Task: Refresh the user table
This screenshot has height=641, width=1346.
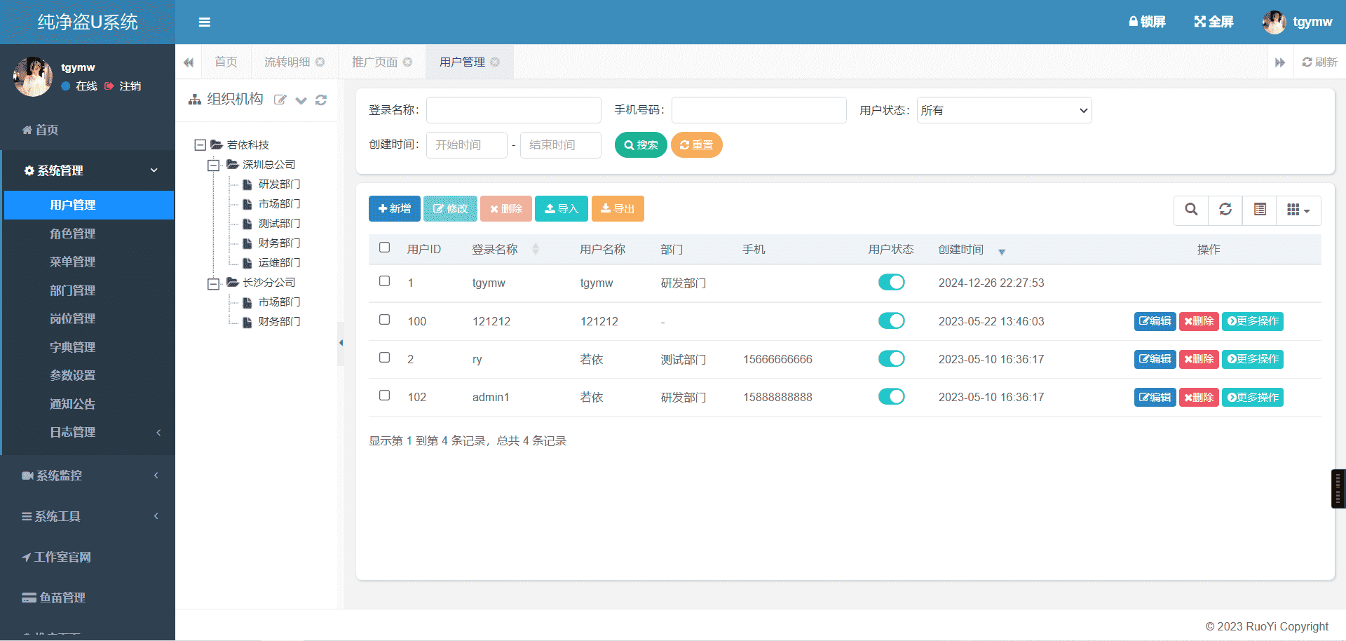Action: pos(1225,210)
